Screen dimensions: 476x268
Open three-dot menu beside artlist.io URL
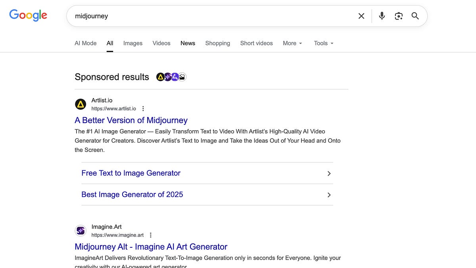coord(143,109)
